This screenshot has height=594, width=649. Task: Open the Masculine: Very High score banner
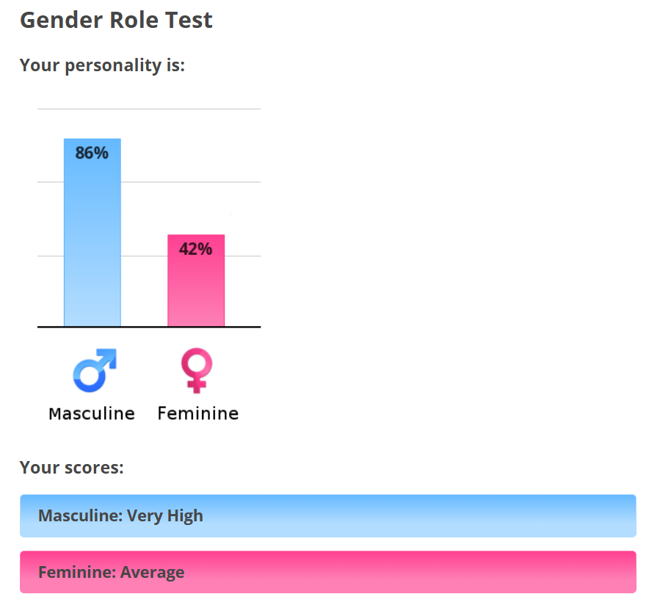coord(328,515)
